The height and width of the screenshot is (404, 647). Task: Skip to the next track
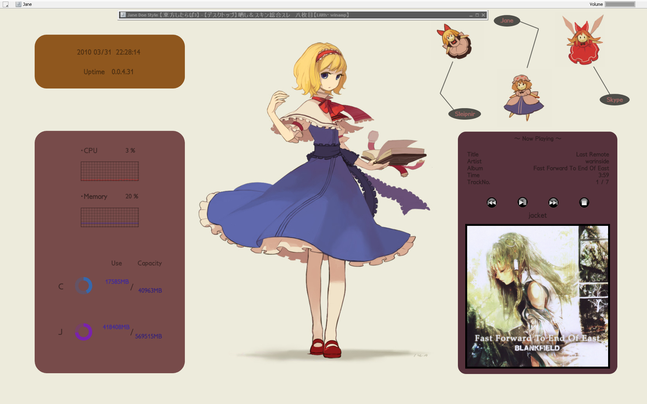553,203
